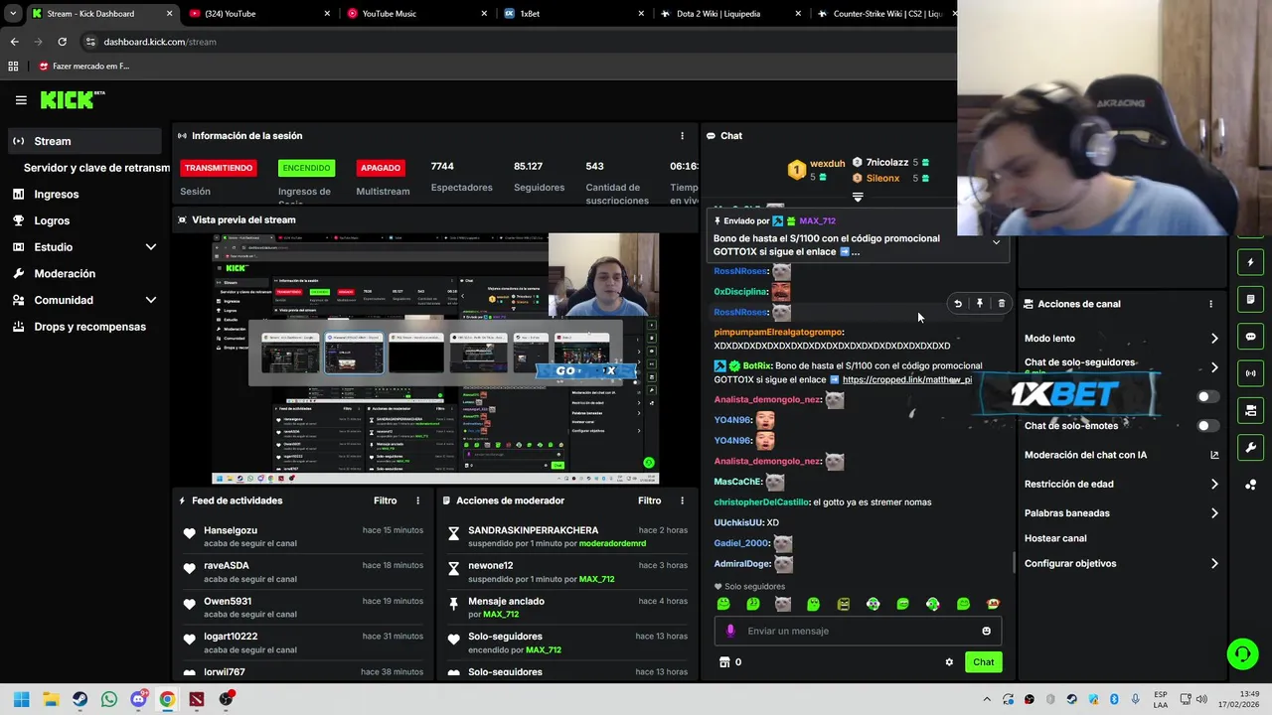Click the browser address bar
Image resolution: width=1272 pixels, height=715 pixels.
(x=517, y=42)
